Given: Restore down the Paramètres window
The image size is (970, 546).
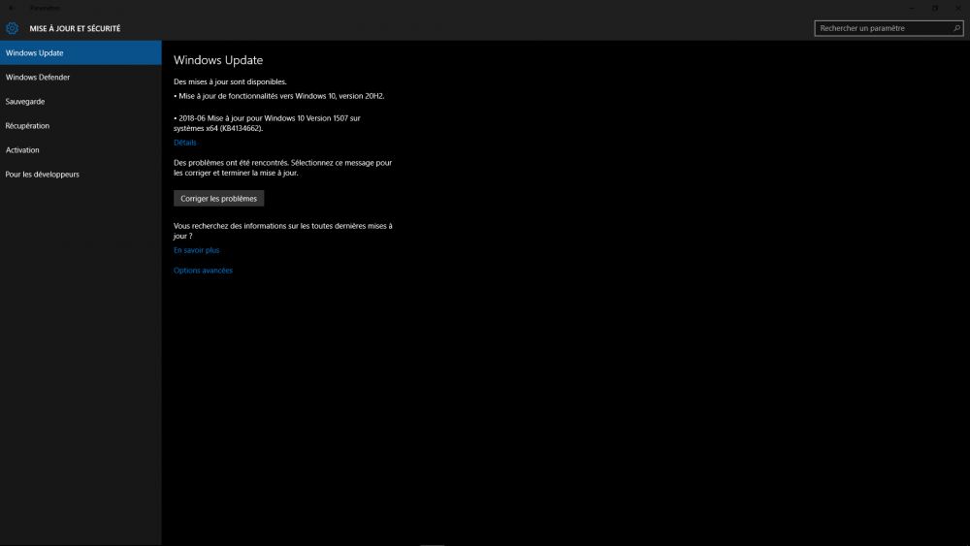Looking at the screenshot, I should pyautogui.click(x=935, y=8).
